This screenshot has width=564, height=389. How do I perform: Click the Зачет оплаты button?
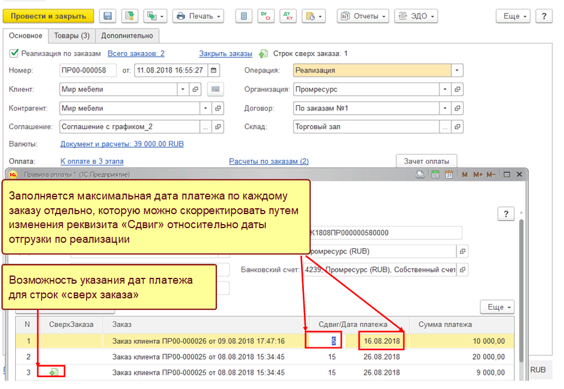point(426,161)
